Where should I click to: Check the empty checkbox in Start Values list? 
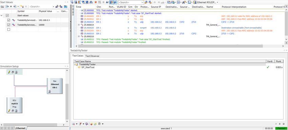pos(8,29)
